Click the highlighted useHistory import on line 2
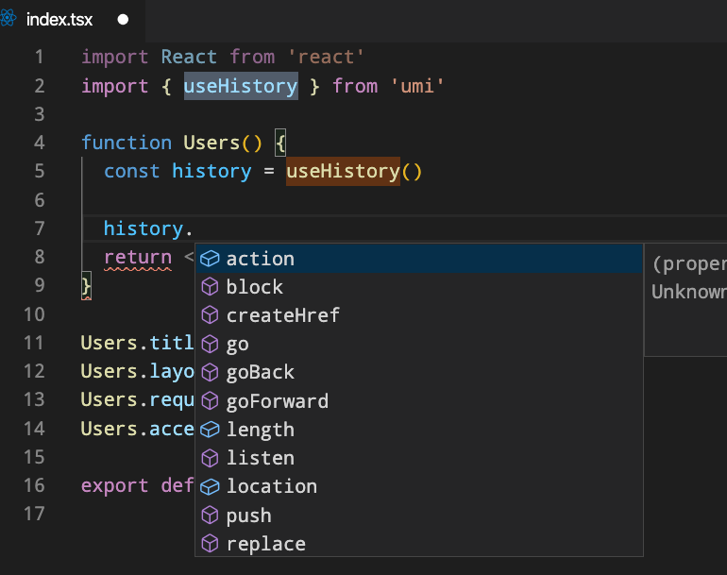 point(241,86)
